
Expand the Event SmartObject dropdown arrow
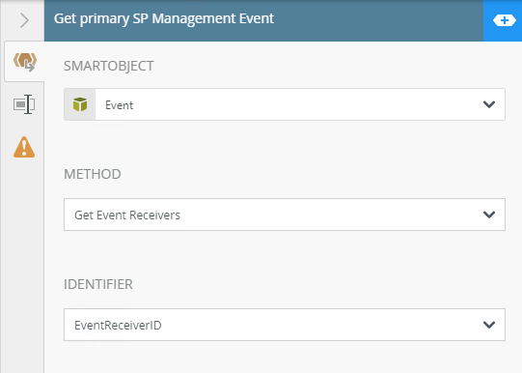[489, 104]
